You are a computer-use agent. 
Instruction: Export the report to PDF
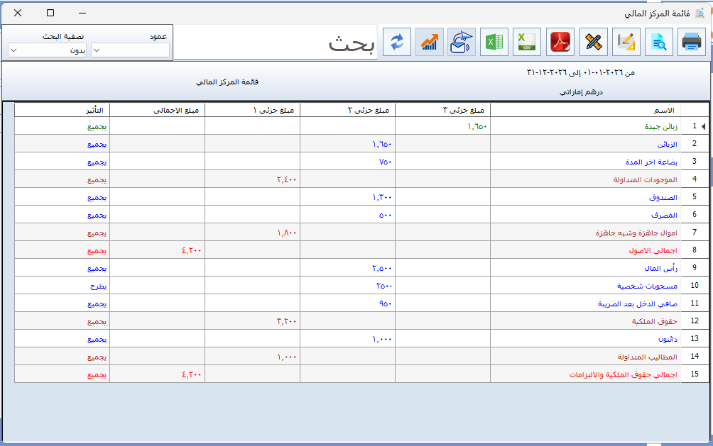pyautogui.click(x=560, y=43)
